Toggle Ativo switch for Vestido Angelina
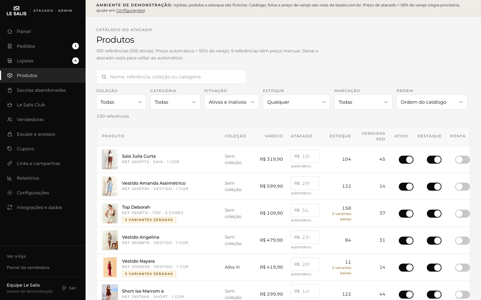The image size is (481, 300). point(406,241)
